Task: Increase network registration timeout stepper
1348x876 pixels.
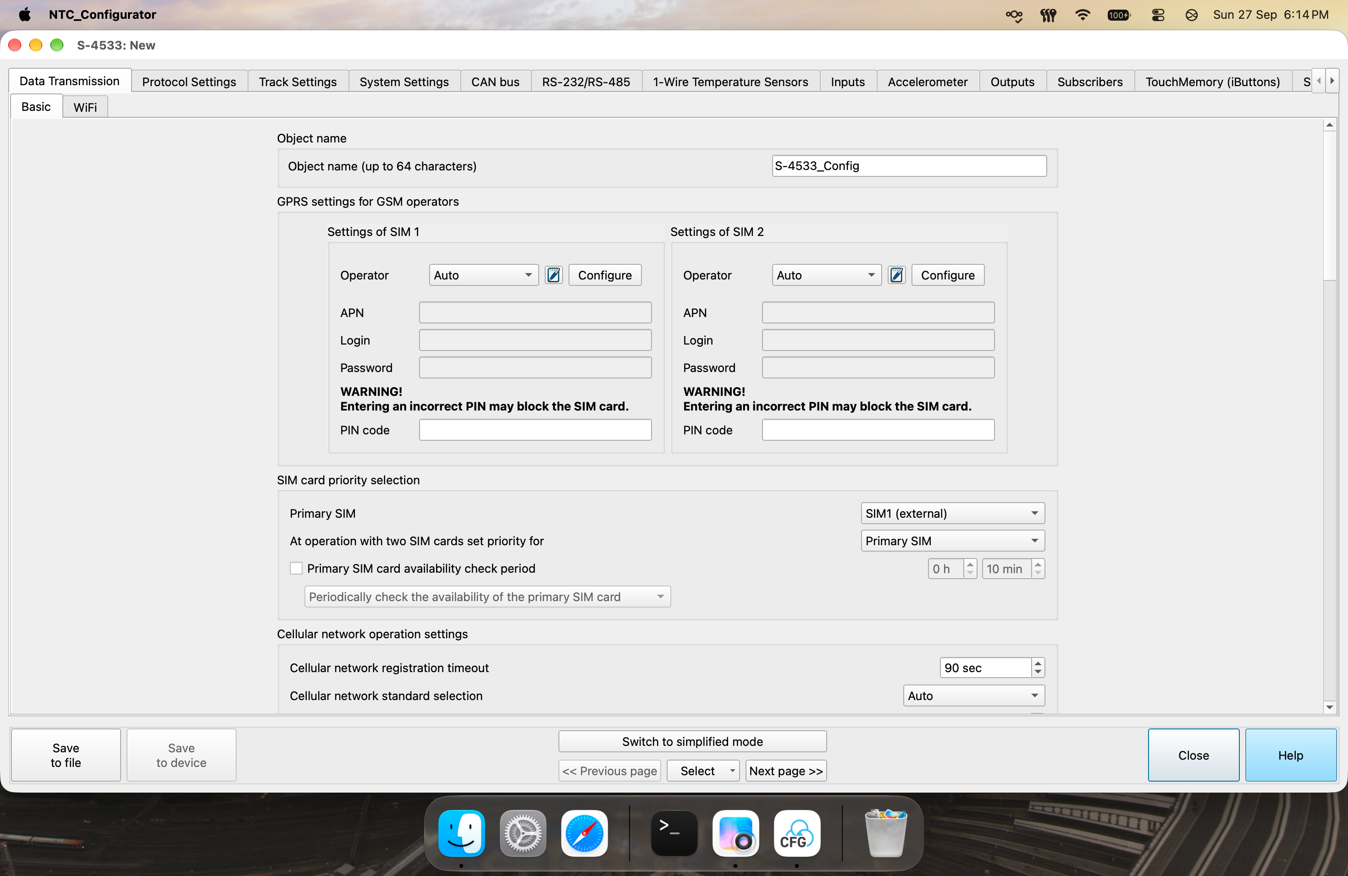Action: click(1038, 662)
